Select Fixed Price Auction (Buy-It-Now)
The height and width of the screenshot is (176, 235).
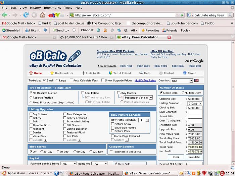click(31, 102)
